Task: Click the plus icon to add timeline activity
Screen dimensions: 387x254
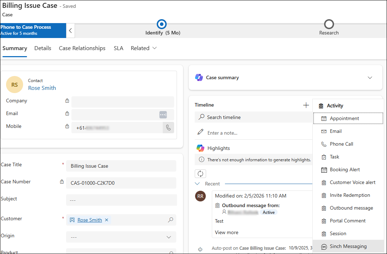Action: point(306,105)
